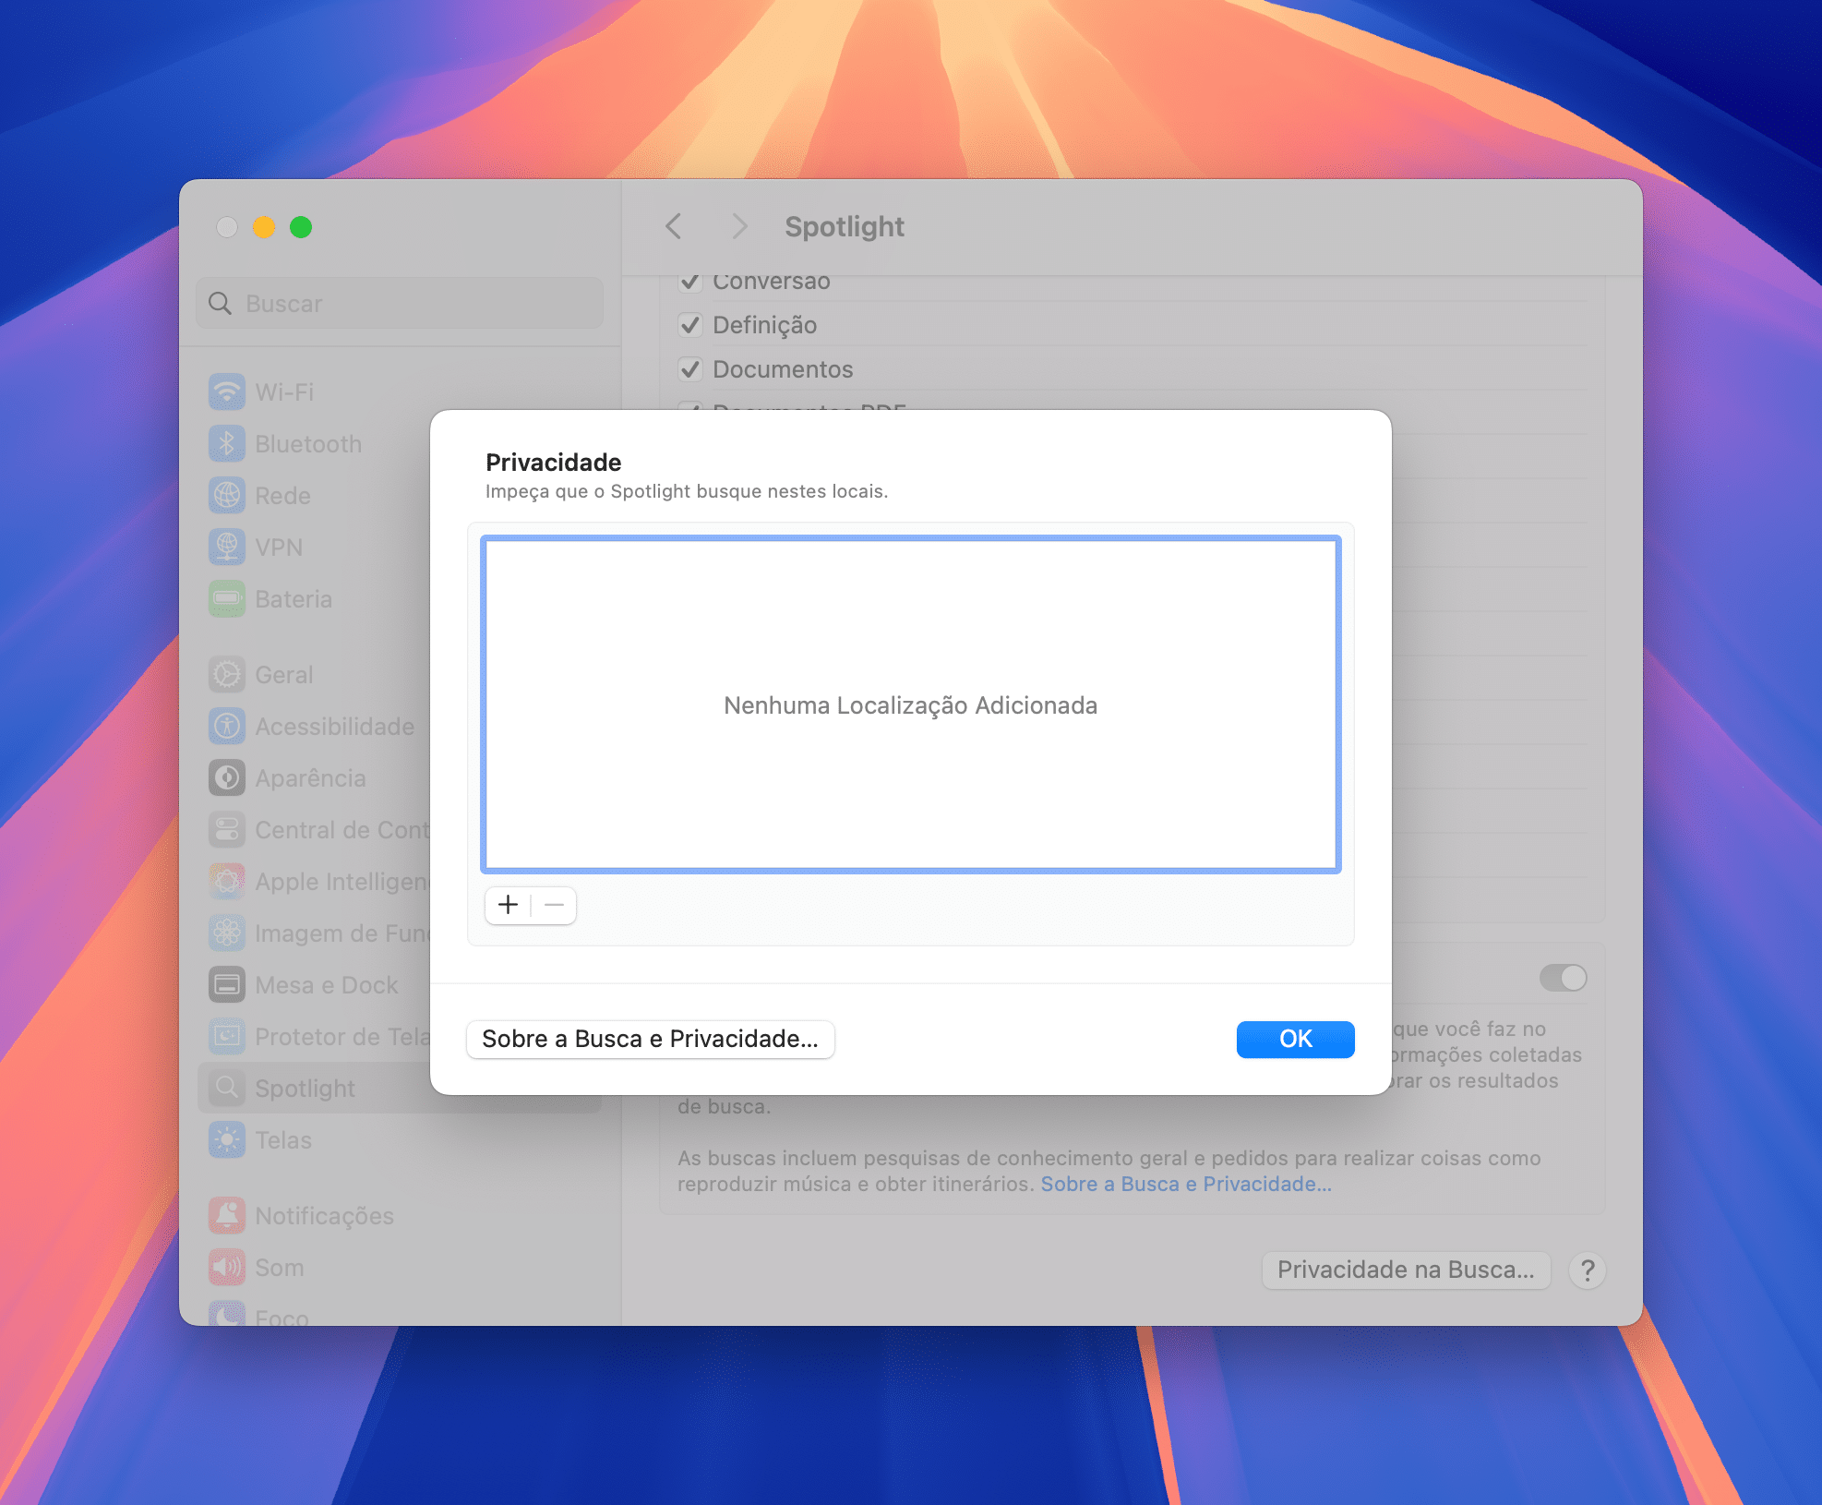Click the Privacidade dialog heading
Viewport: 1822px width, 1505px height.
[554, 462]
